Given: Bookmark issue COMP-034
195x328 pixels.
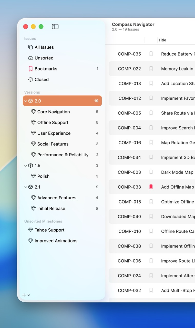Looking at the screenshot, I should click(151, 157).
